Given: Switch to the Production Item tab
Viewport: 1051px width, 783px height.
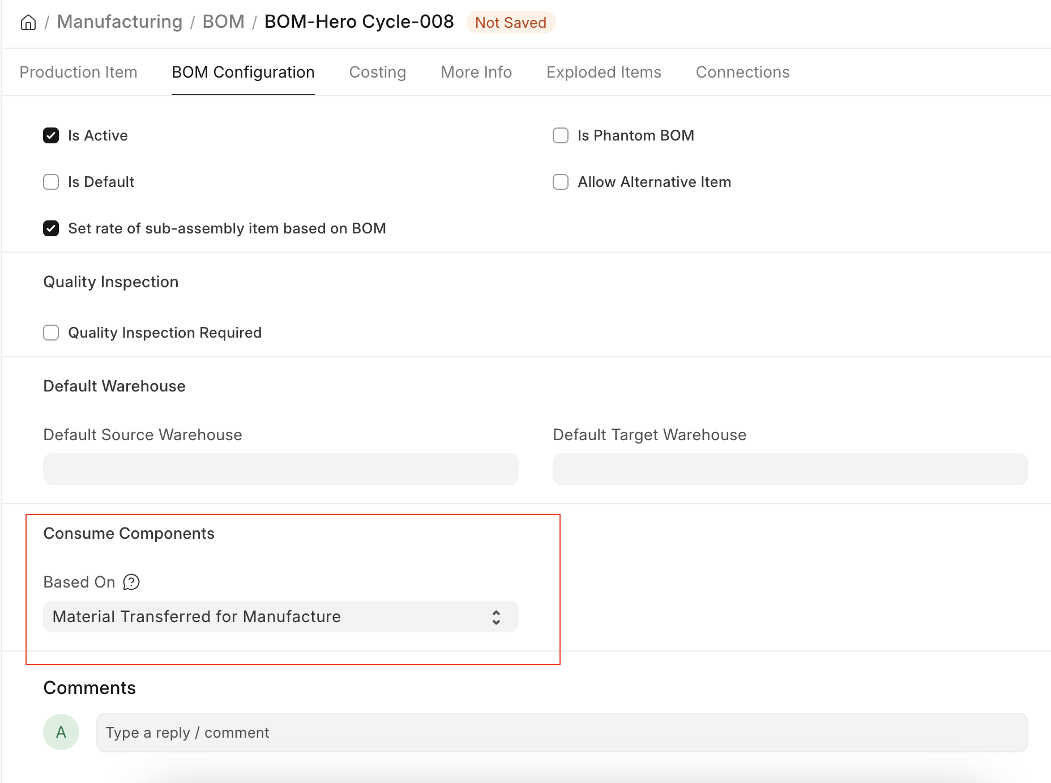Looking at the screenshot, I should [x=78, y=73].
